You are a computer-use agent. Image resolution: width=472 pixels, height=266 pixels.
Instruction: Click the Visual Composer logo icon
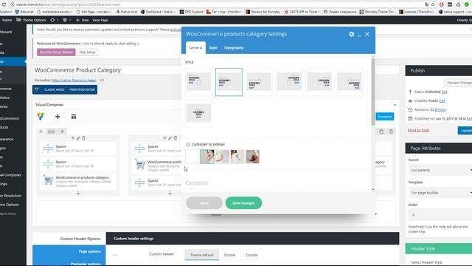41,117
